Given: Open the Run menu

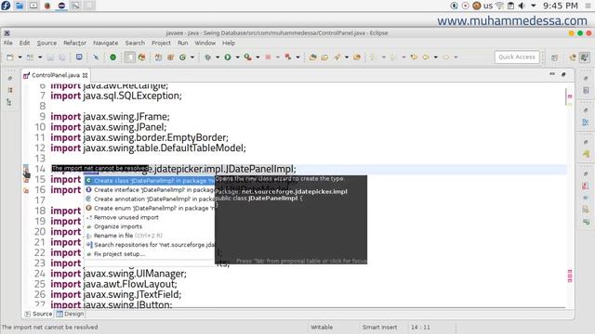Looking at the screenshot, I should coord(183,44).
